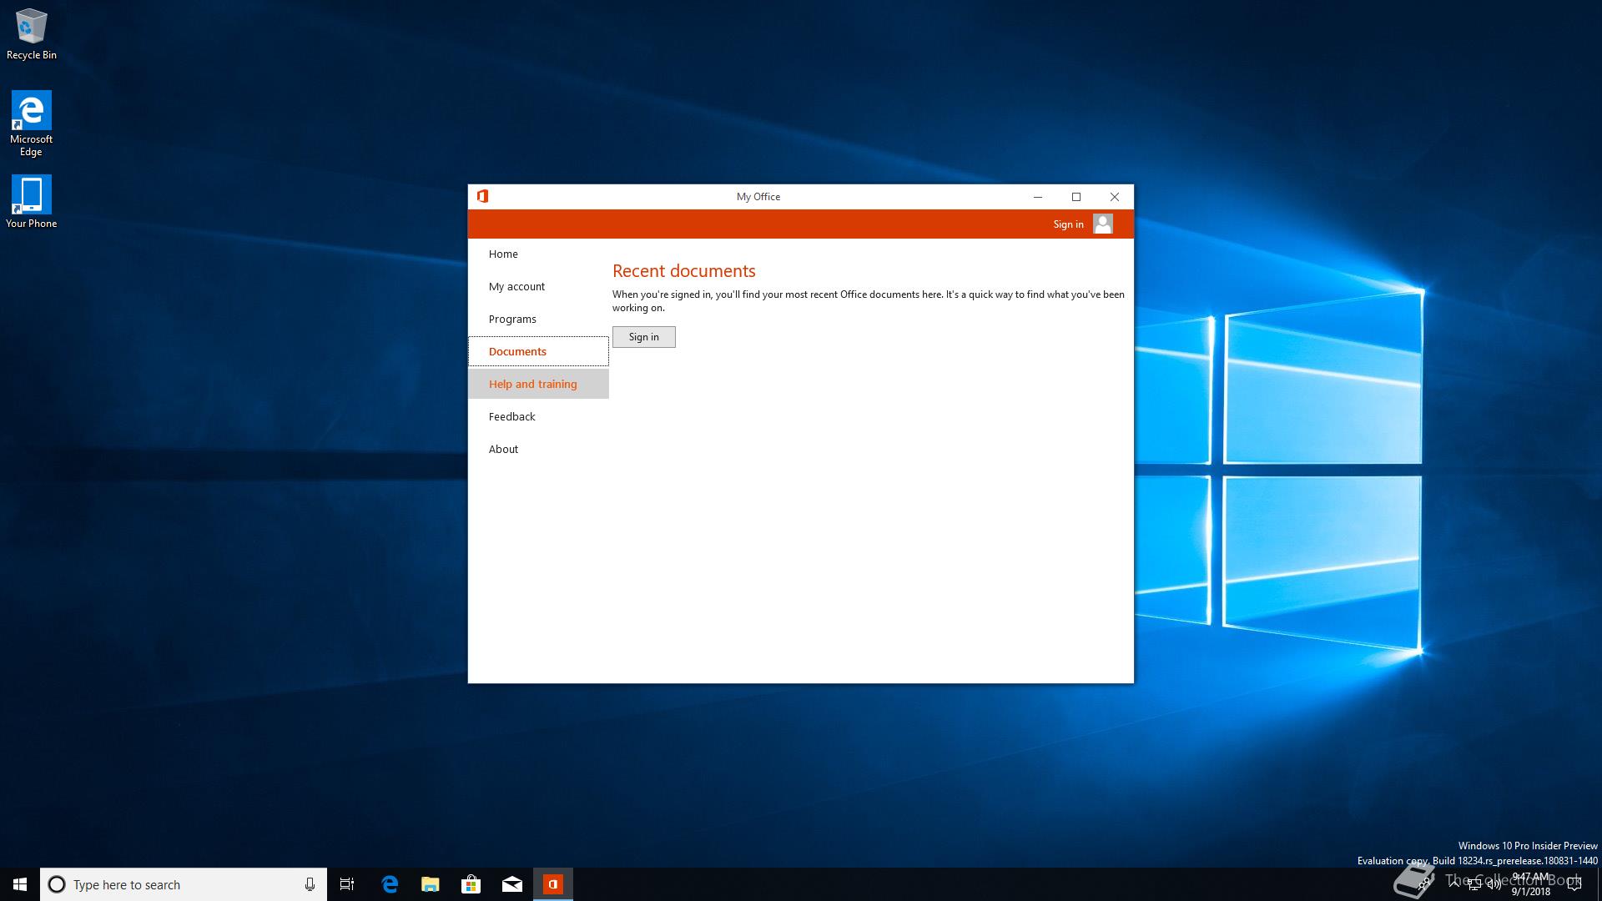The height and width of the screenshot is (901, 1602).
Task: Click Sign in text in orange header
Action: (1068, 224)
